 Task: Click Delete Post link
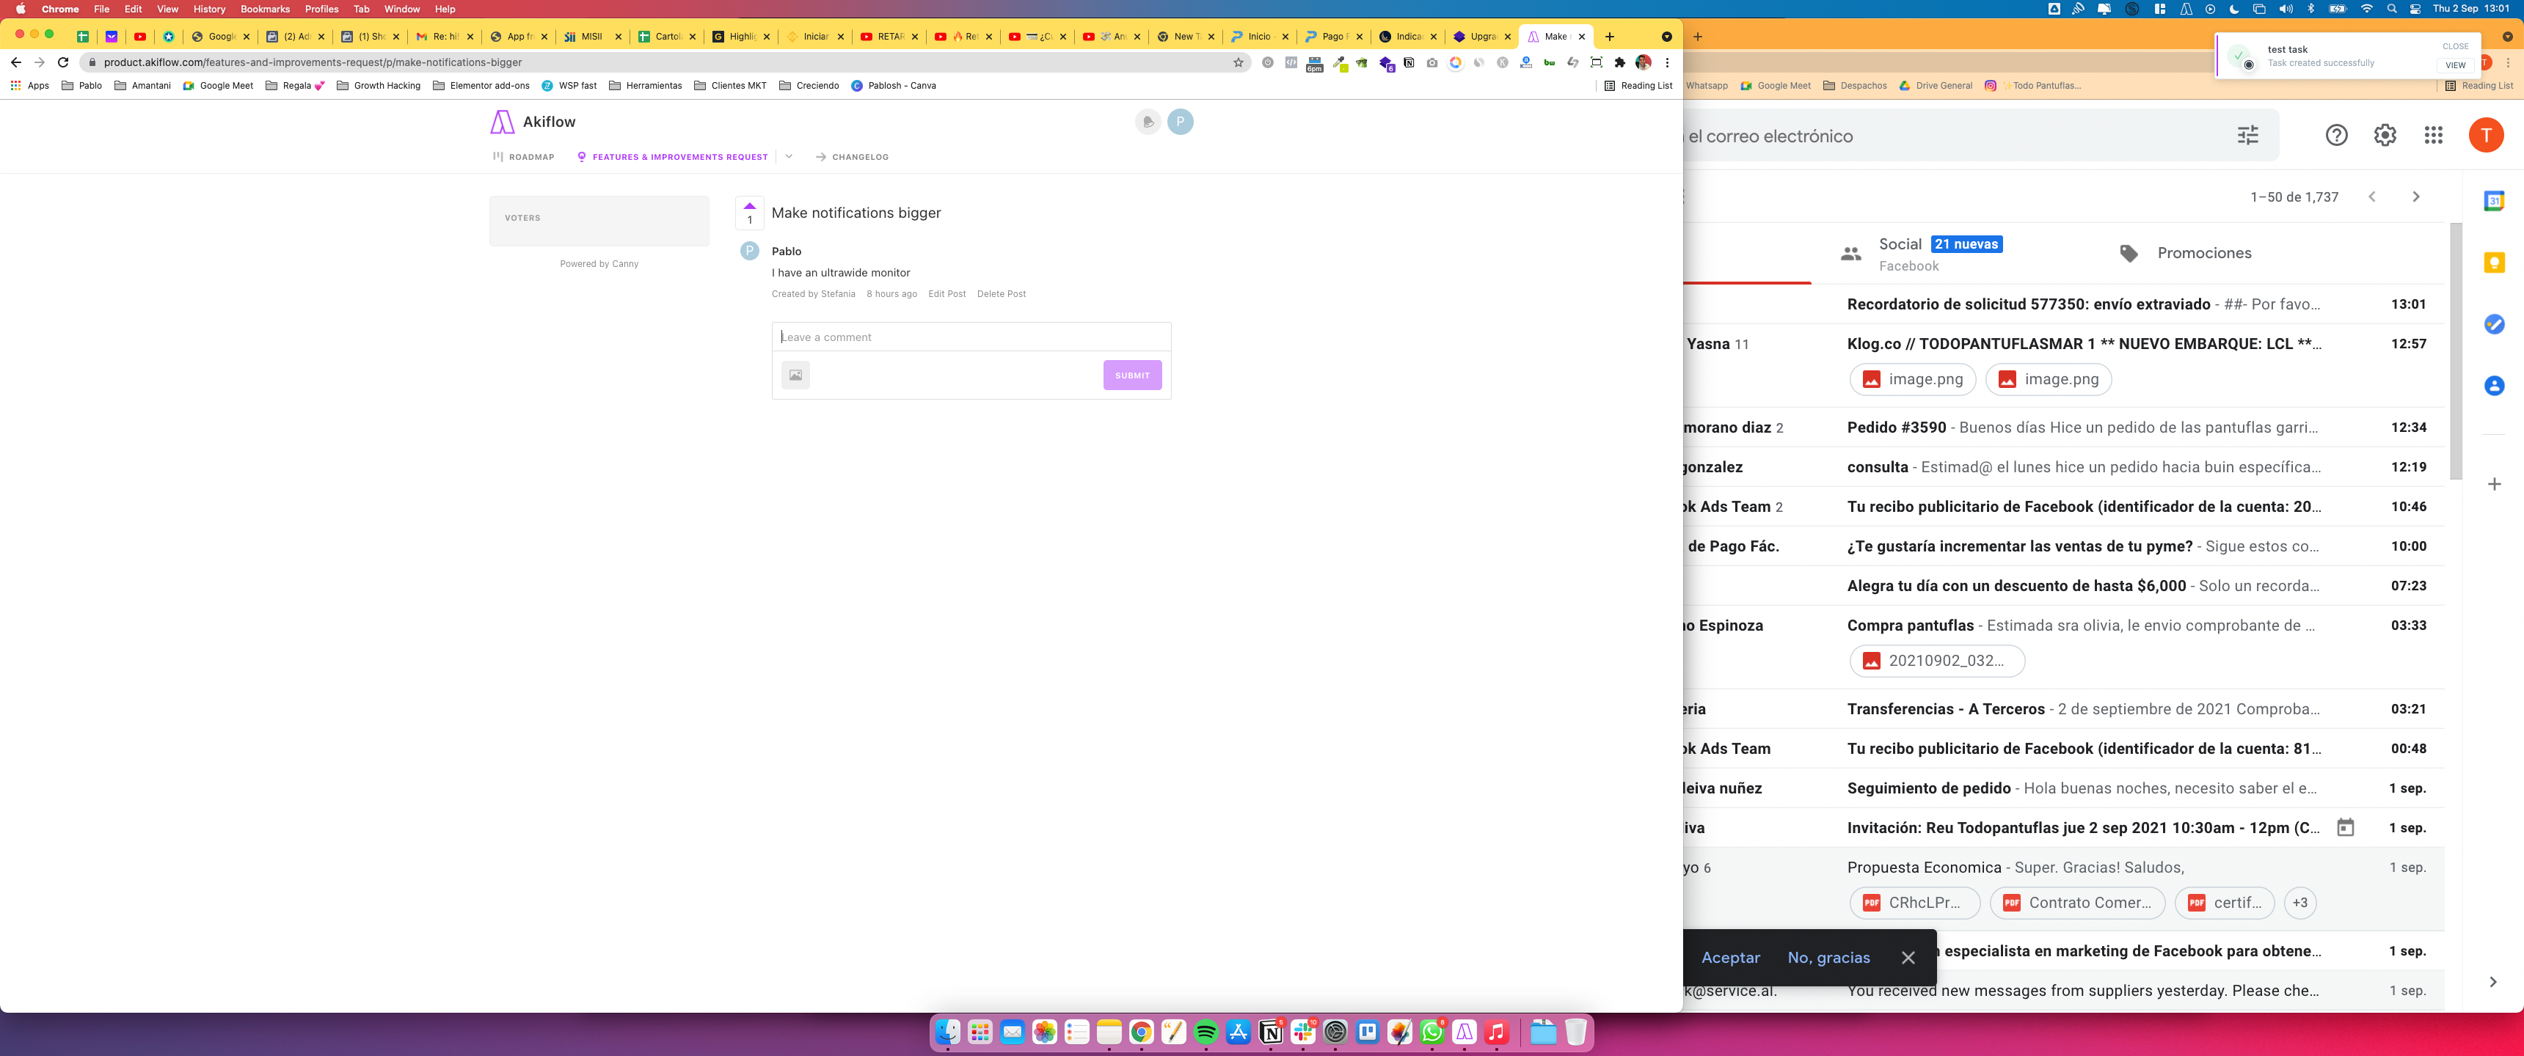[1002, 294]
